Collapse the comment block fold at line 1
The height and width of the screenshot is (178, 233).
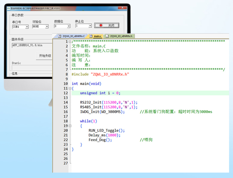click(x=70, y=41)
